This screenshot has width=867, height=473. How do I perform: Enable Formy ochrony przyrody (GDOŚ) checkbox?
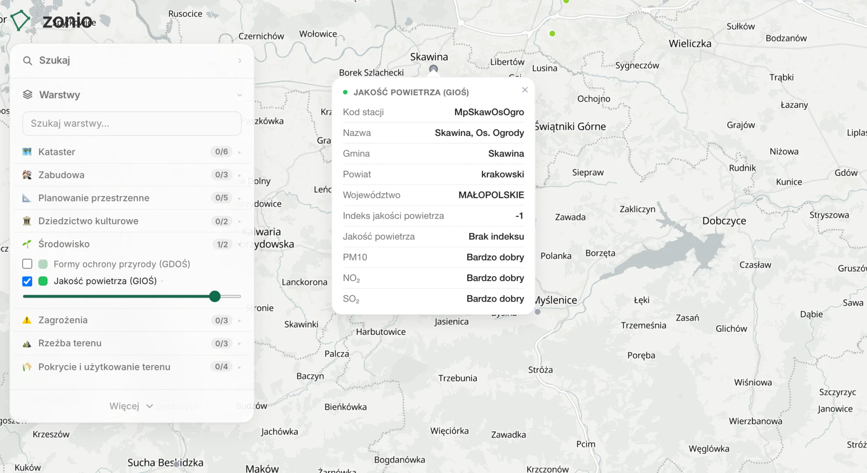tap(27, 264)
